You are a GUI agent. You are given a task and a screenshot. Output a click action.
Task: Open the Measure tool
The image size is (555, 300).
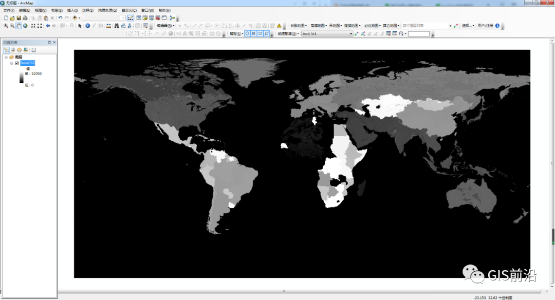coord(108,26)
